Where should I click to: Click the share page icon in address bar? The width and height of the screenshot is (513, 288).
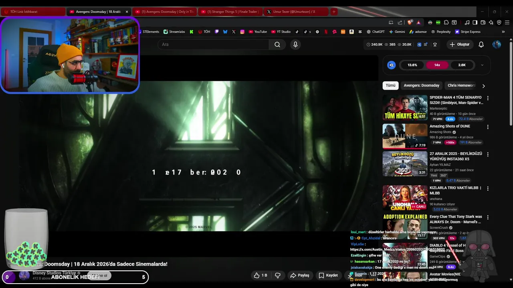coord(400,22)
